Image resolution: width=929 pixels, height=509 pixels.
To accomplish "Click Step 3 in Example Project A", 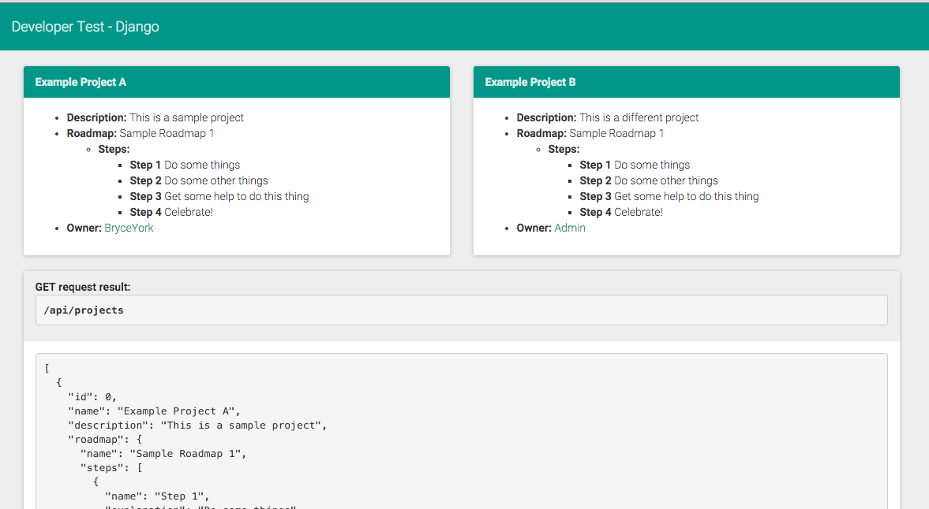I will coord(219,197).
